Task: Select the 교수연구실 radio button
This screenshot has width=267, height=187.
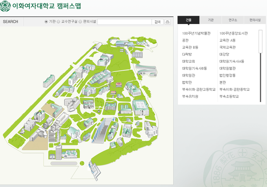Action: 58,22
